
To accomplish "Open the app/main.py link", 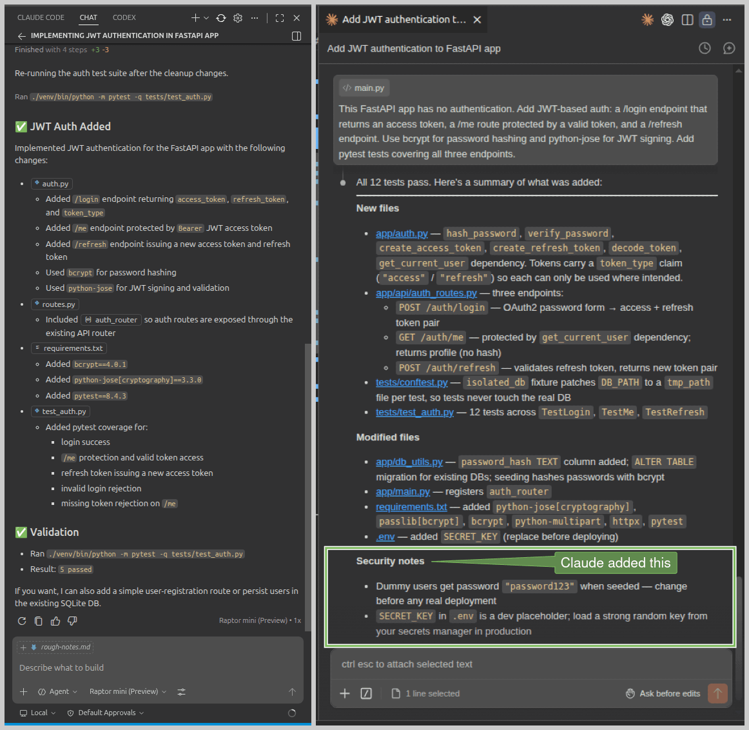I will coord(403,491).
